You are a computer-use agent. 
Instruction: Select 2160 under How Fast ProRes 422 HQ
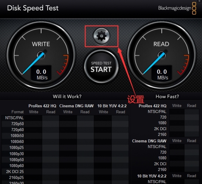coord(162,134)
